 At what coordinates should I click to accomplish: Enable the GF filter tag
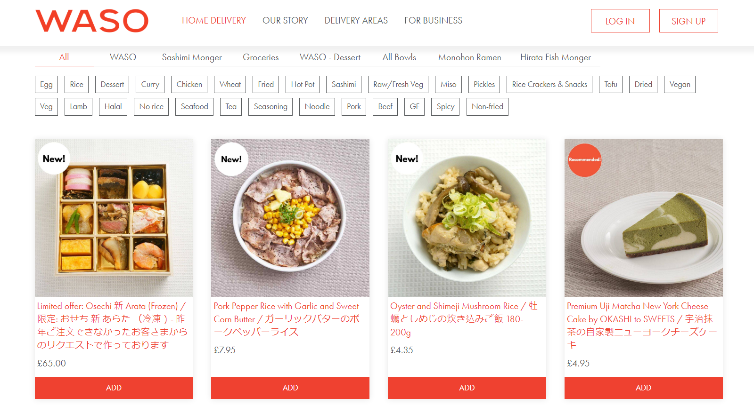[415, 107]
